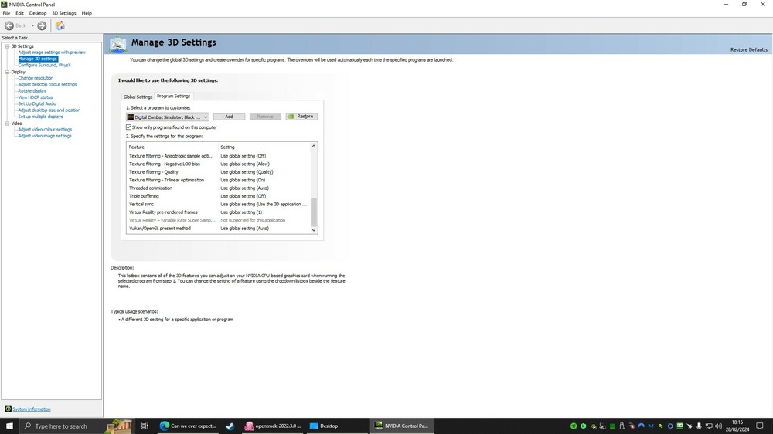The image size is (773, 434).
Task: Click the taskbar clock showing 18:15
Action: (737, 426)
